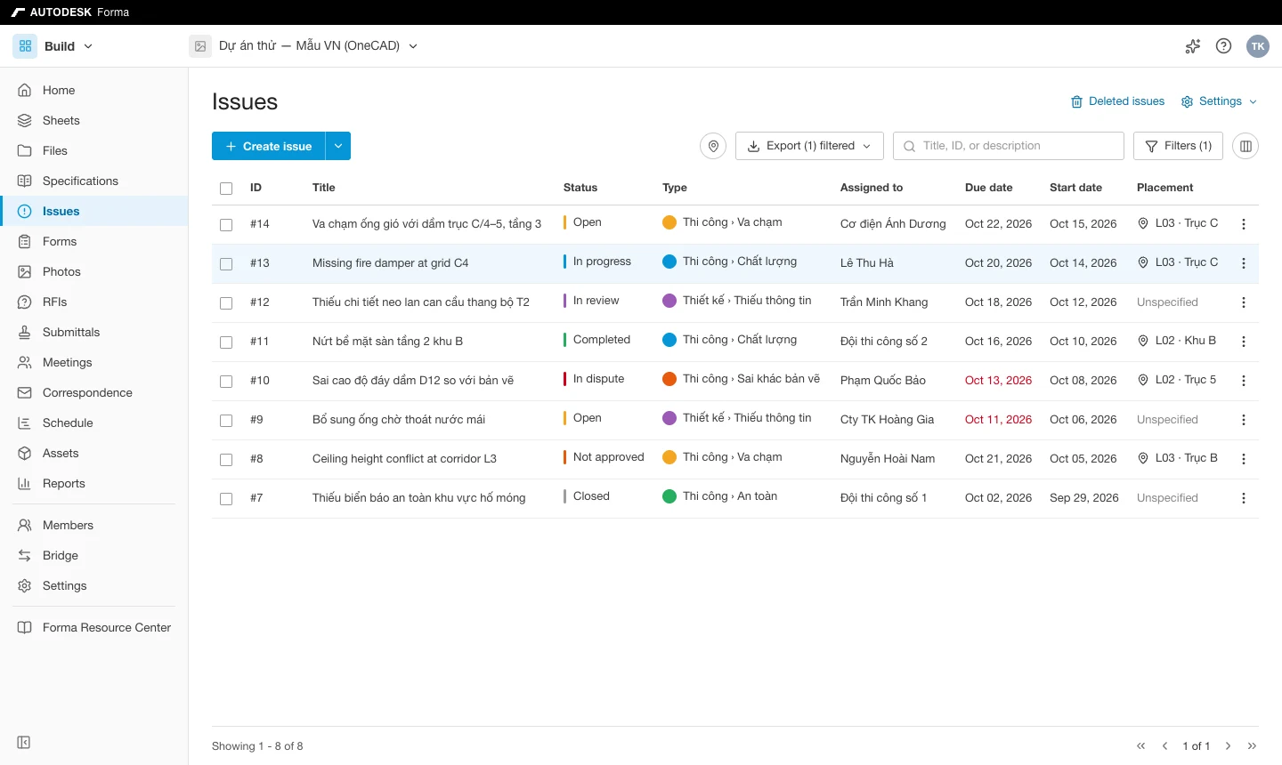The image size is (1282, 765).
Task: Go to the previous page arrow
Action: coord(1164,746)
